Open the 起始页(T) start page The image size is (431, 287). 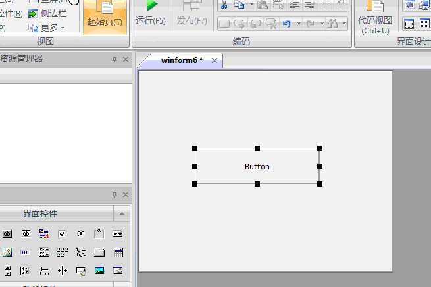pyautogui.click(x=105, y=17)
